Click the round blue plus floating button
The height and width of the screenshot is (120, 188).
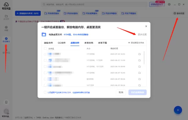[x=178, y=110]
